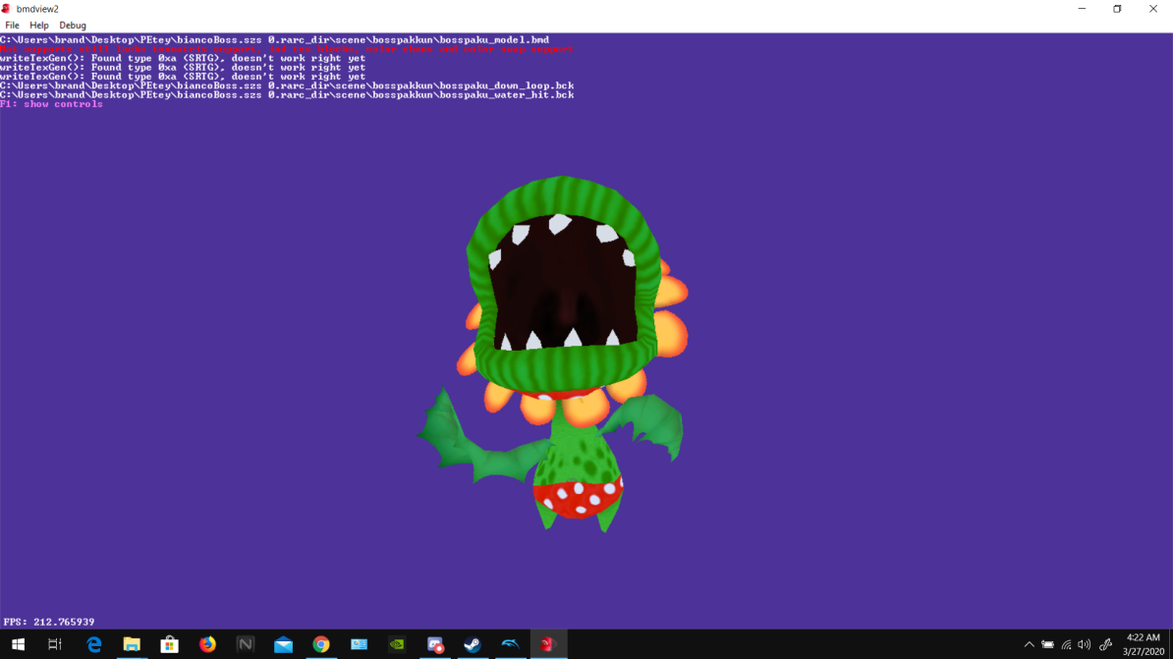Minimize the bmdview2 window
The width and height of the screenshot is (1173, 659).
[1082, 9]
